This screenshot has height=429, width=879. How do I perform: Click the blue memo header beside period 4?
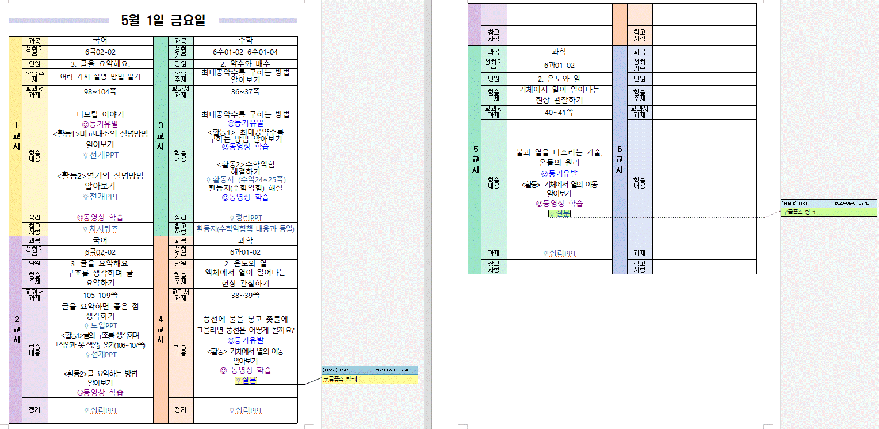point(370,370)
